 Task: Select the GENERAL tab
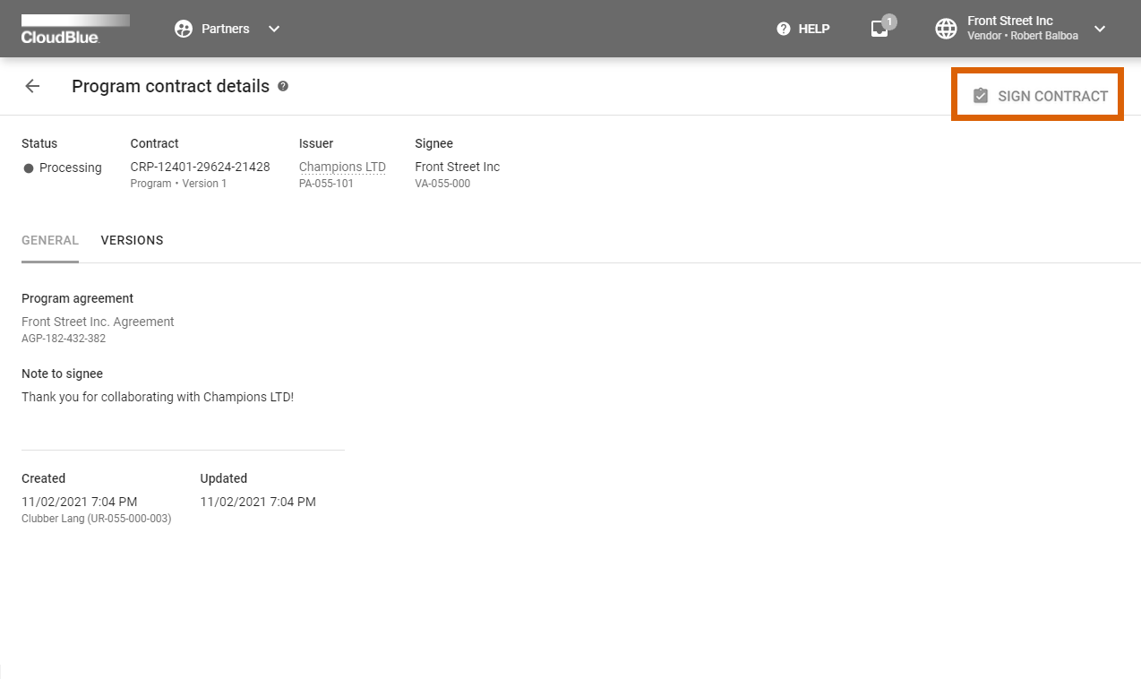tap(49, 240)
